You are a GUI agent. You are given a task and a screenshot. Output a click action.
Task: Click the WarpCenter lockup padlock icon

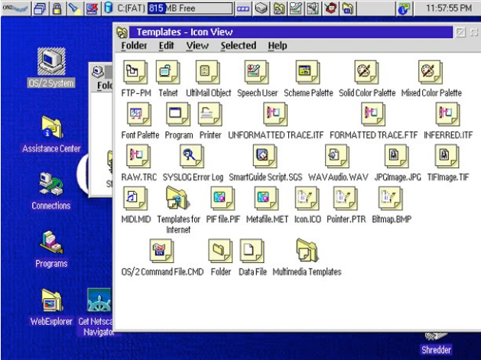click(57, 8)
